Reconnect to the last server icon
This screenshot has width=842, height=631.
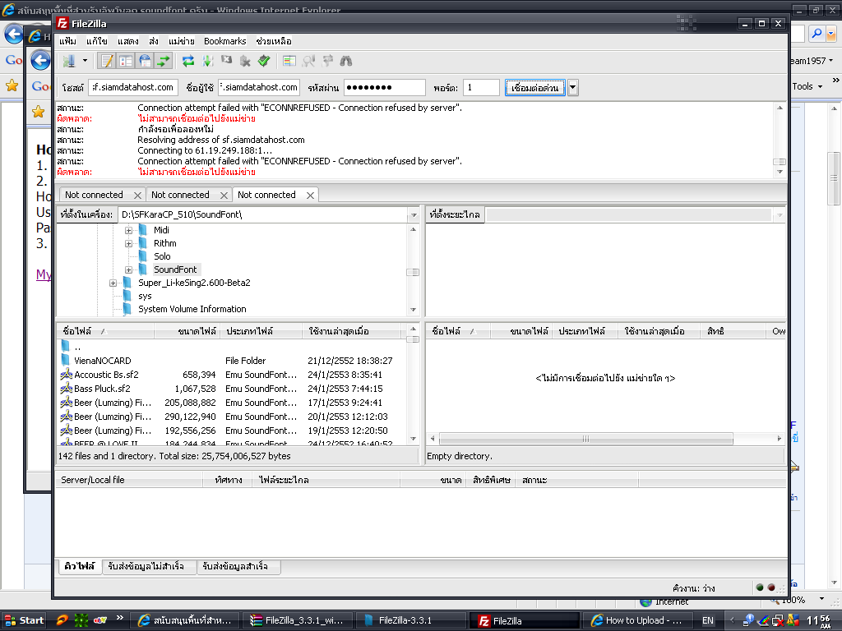point(264,61)
